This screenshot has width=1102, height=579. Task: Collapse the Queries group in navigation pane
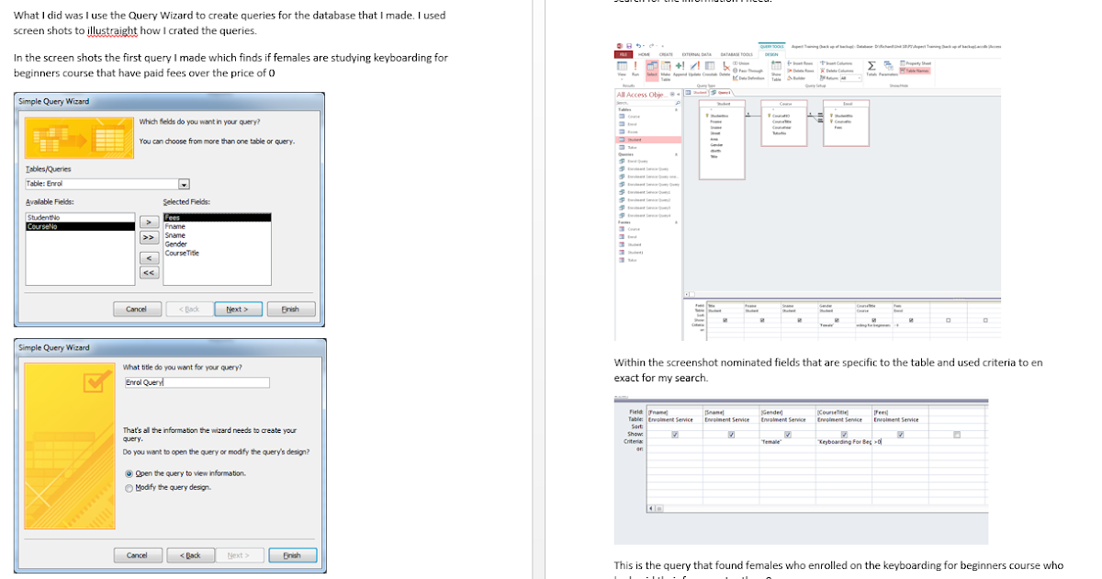[676, 154]
